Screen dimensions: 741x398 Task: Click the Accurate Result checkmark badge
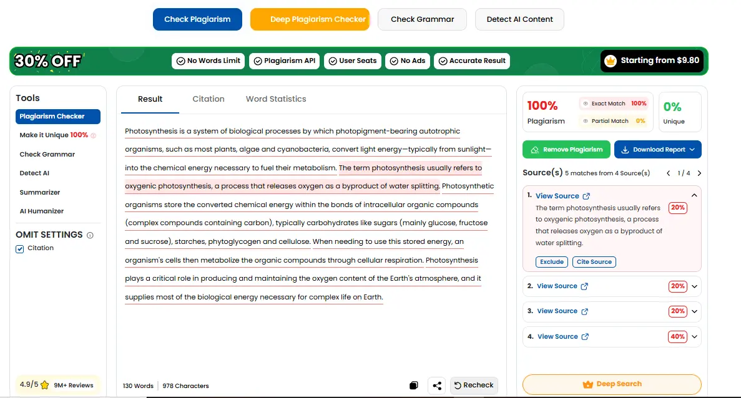pyautogui.click(x=472, y=61)
